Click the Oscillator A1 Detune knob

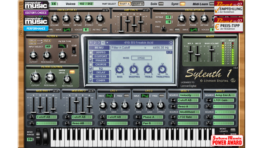point(77,19)
